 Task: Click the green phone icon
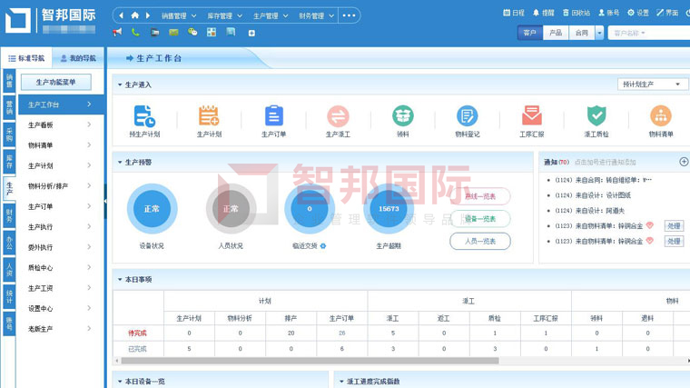point(135,32)
